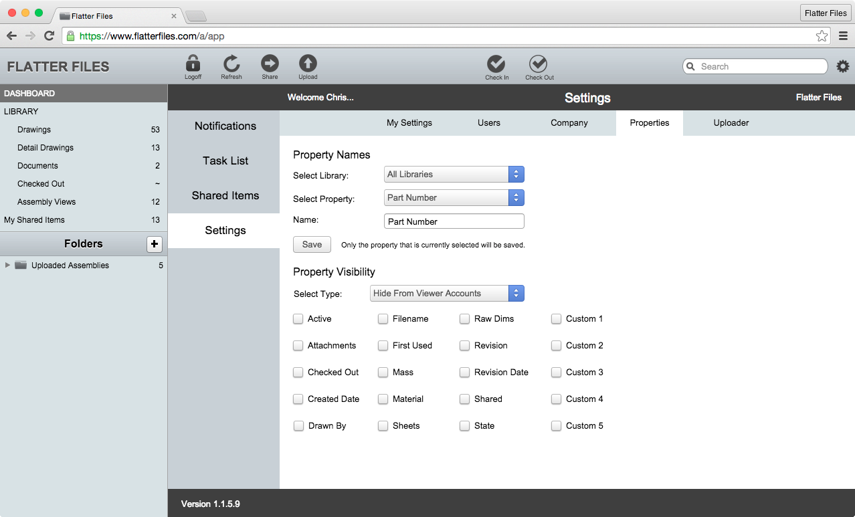855x517 pixels.
Task: Tick the Custom 5 checkbox
Action: click(556, 426)
